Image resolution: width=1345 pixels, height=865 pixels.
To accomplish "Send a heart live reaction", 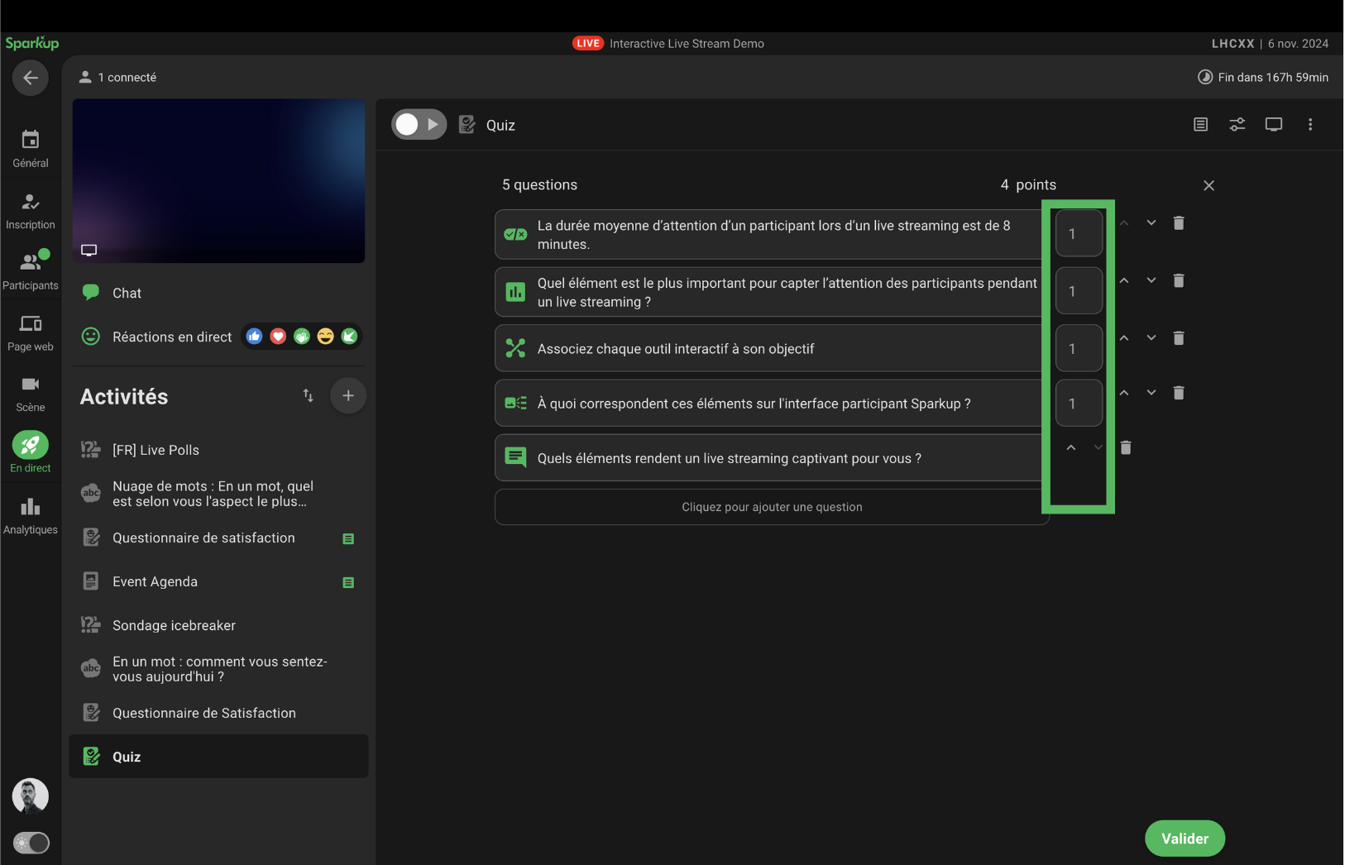I will 278,337.
